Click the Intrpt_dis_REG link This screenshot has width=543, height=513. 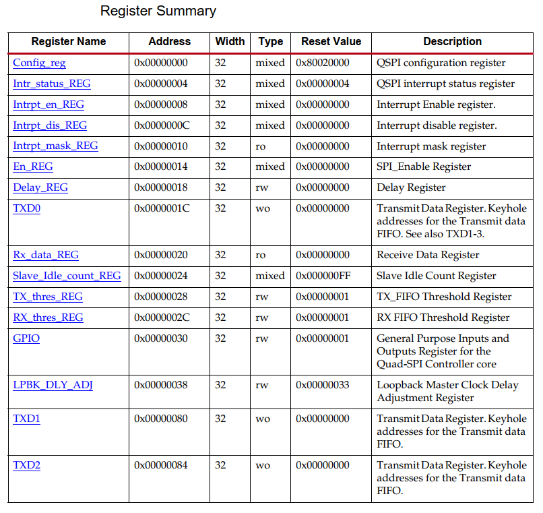tap(50, 125)
